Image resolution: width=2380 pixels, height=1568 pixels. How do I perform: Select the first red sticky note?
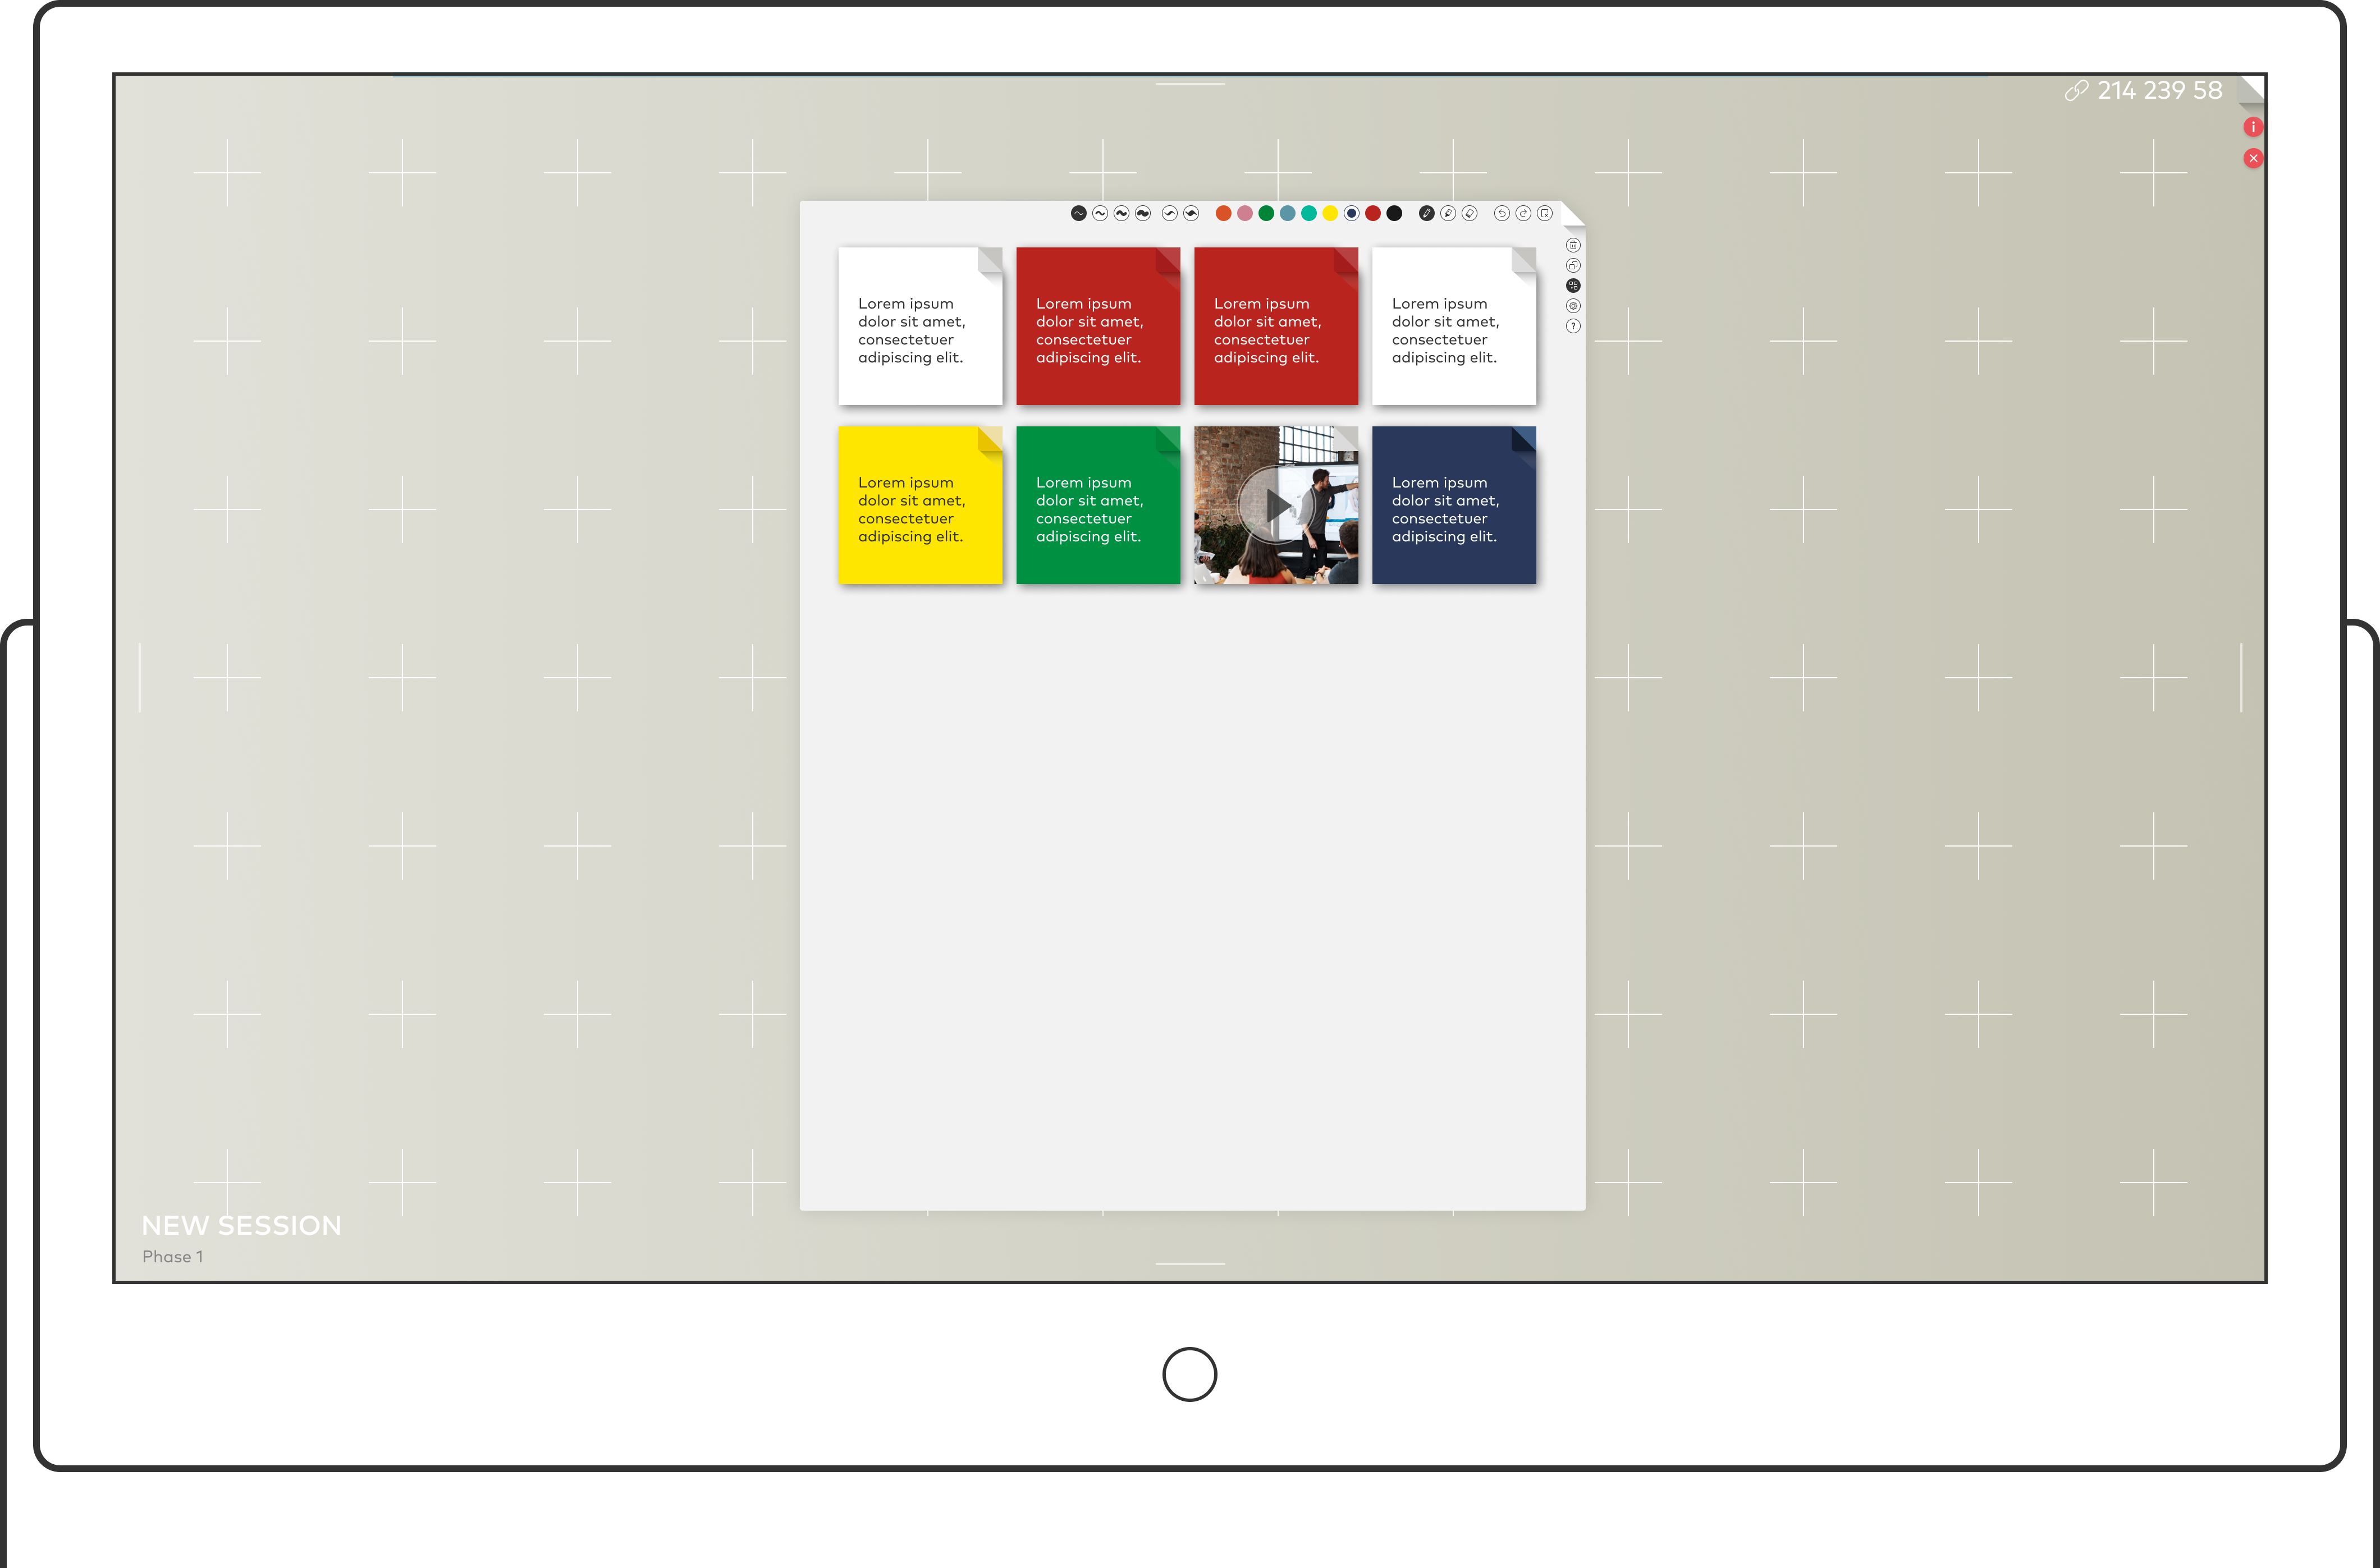[x=1099, y=326]
